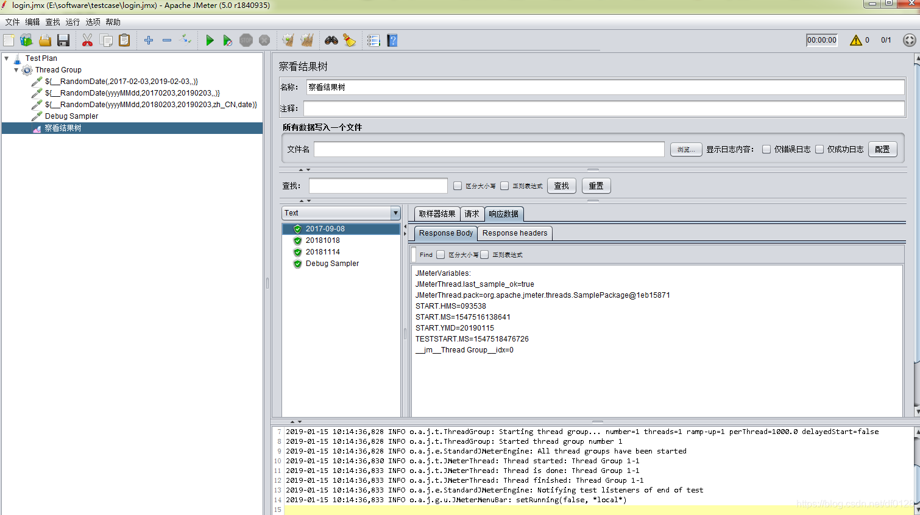
Task: Open the 帮助 menu
Action: (113, 22)
